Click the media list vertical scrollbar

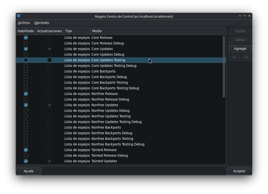coord(224,67)
